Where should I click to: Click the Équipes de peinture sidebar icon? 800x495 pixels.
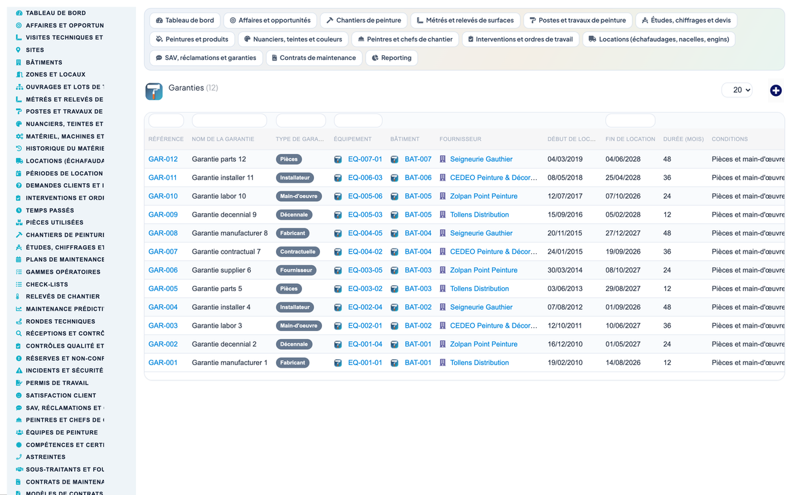click(x=19, y=432)
